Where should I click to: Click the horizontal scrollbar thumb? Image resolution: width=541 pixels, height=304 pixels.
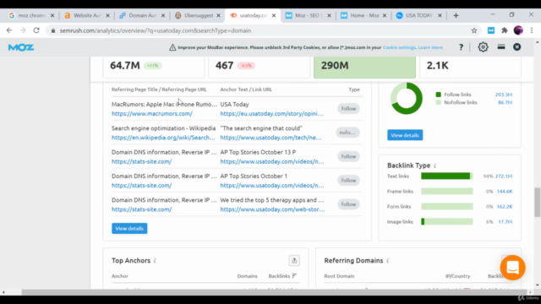(x=274, y=292)
